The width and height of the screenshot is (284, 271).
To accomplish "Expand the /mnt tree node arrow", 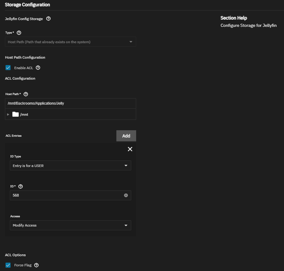I will [x=8, y=115].
